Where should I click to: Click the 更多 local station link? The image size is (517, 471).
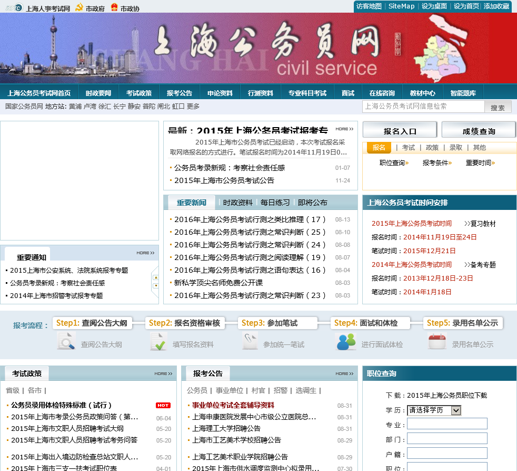tap(193, 107)
